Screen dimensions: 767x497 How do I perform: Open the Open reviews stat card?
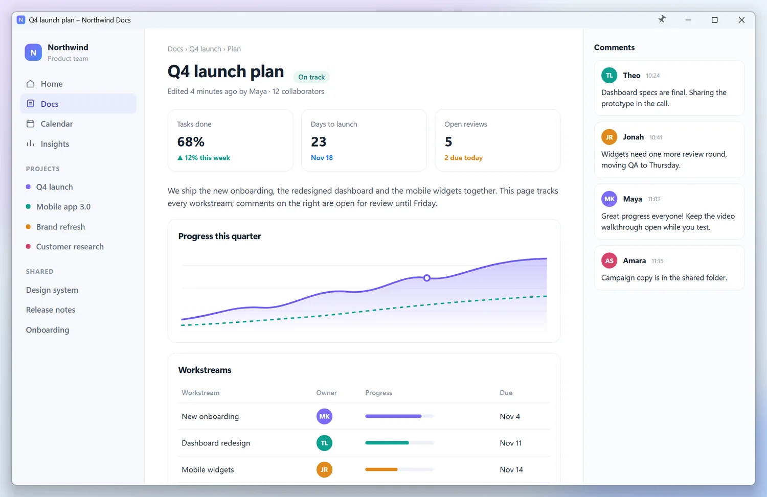(498, 140)
